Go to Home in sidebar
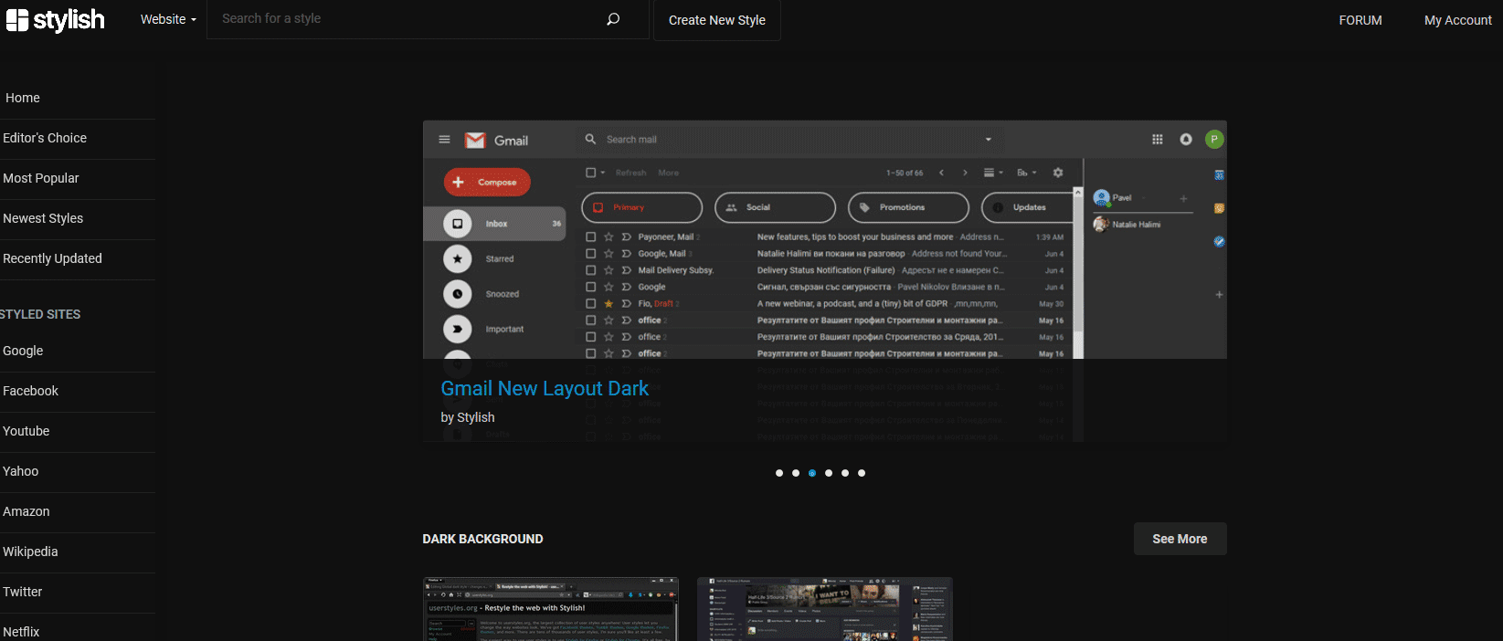The image size is (1503, 641). pos(23,98)
